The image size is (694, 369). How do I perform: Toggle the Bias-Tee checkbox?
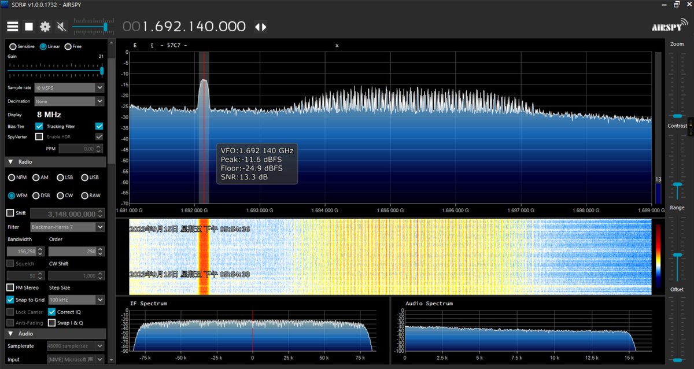tap(39, 126)
